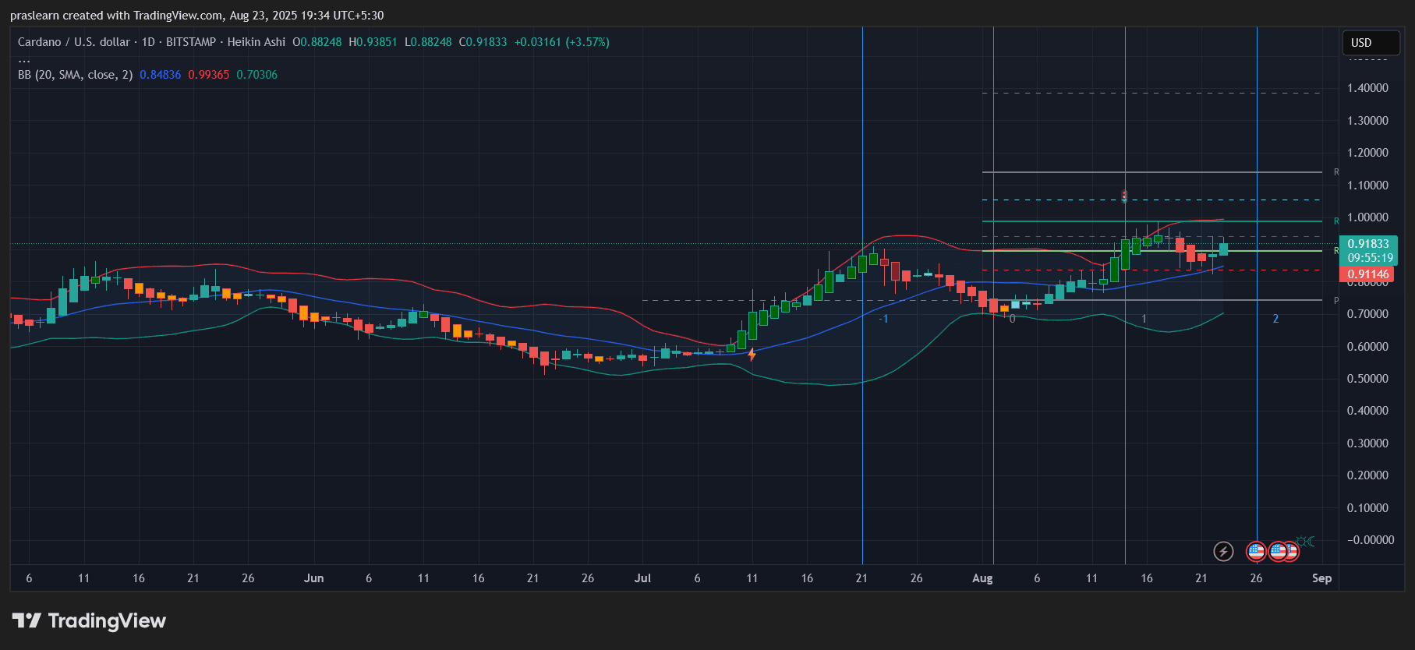Click the praslearn created with TradingView.com header text
The width and height of the screenshot is (1415, 650).
pos(196,16)
